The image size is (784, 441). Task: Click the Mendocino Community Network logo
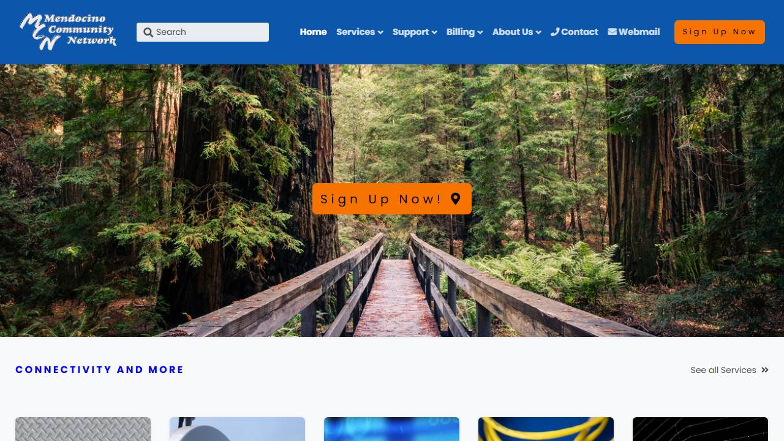(68, 32)
